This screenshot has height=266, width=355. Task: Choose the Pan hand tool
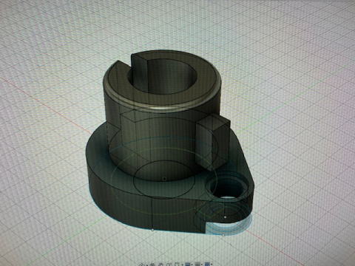click(x=161, y=265)
